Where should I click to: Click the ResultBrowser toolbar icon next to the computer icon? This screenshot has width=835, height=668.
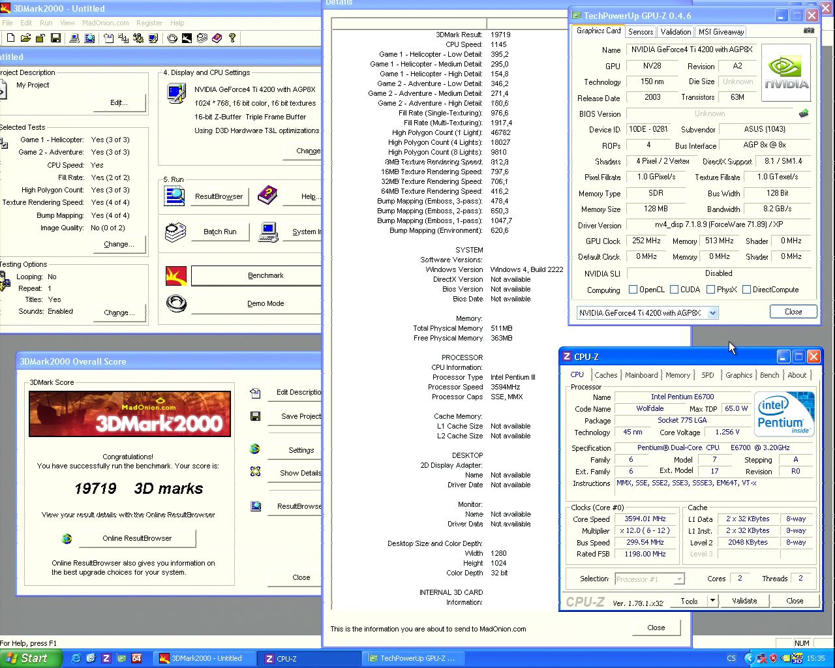tap(90, 38)
